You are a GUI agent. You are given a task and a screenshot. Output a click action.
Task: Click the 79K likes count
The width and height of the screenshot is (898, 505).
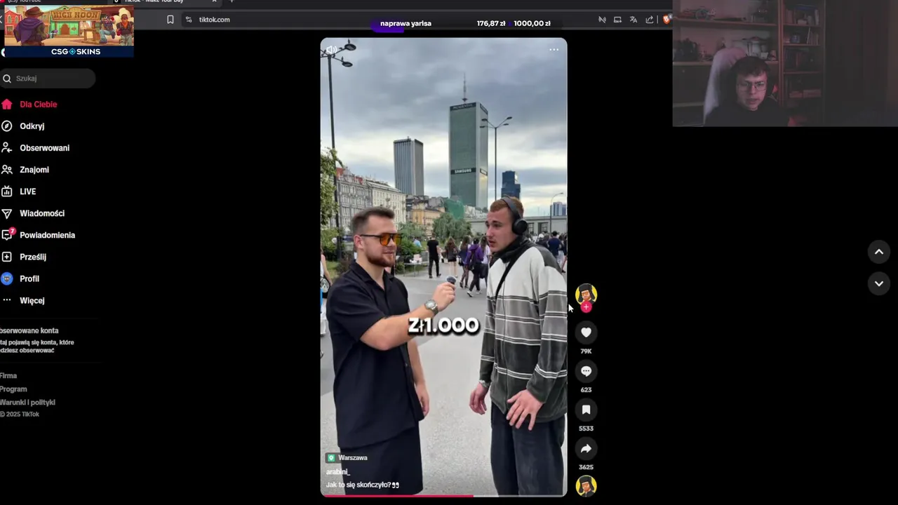click(586, 351)
